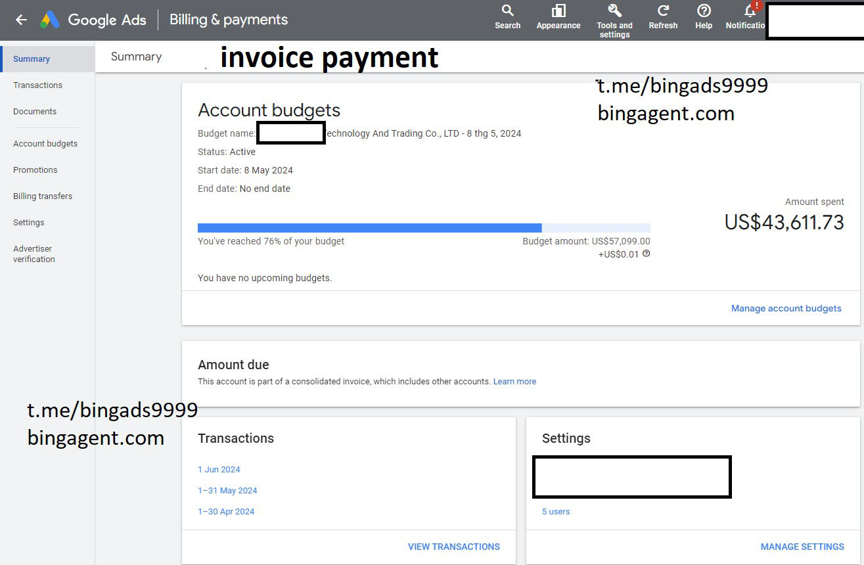864x565 pixels.
Task: Click the Learn more link
Action: tap(514, 381)
